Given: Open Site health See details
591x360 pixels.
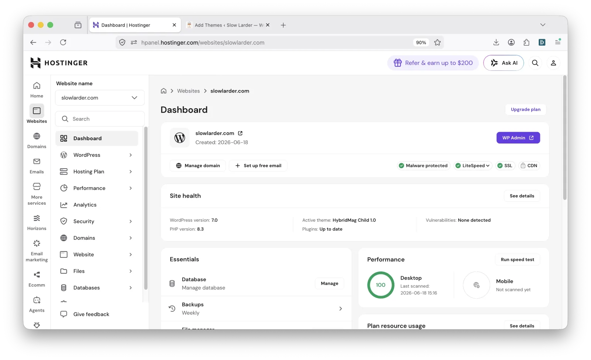Looking at the screenshot, I should click(522, 196).
